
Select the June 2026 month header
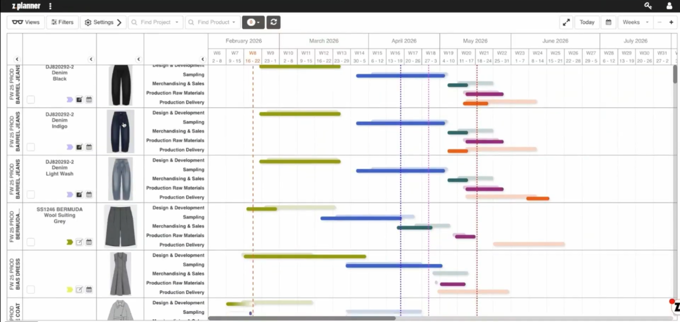pyautogui.click(x=555, y=41)
